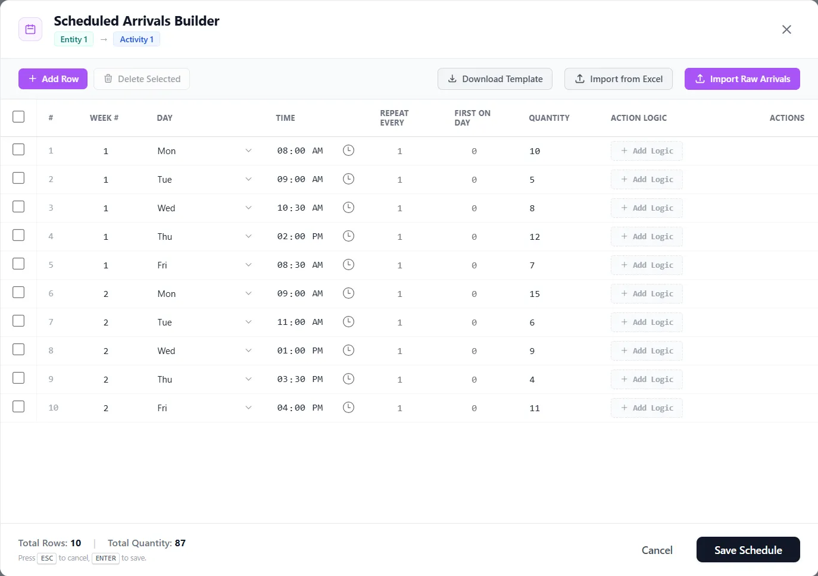Screen dimensions: 818x576
Task: Toggle the select-all header checkbox
Action: 18,117
